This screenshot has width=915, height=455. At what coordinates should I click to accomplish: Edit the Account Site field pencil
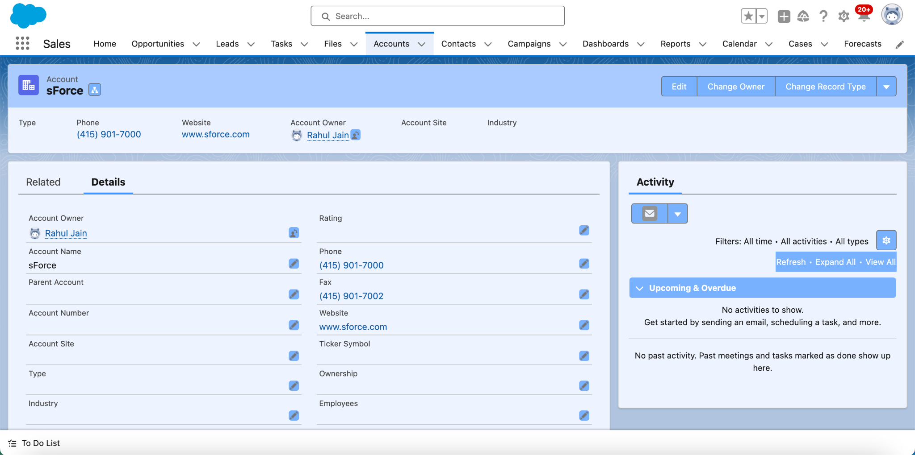click(294, 356)
